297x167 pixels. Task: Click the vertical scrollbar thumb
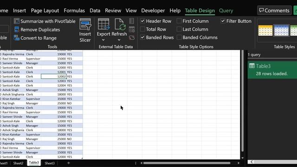242,101
